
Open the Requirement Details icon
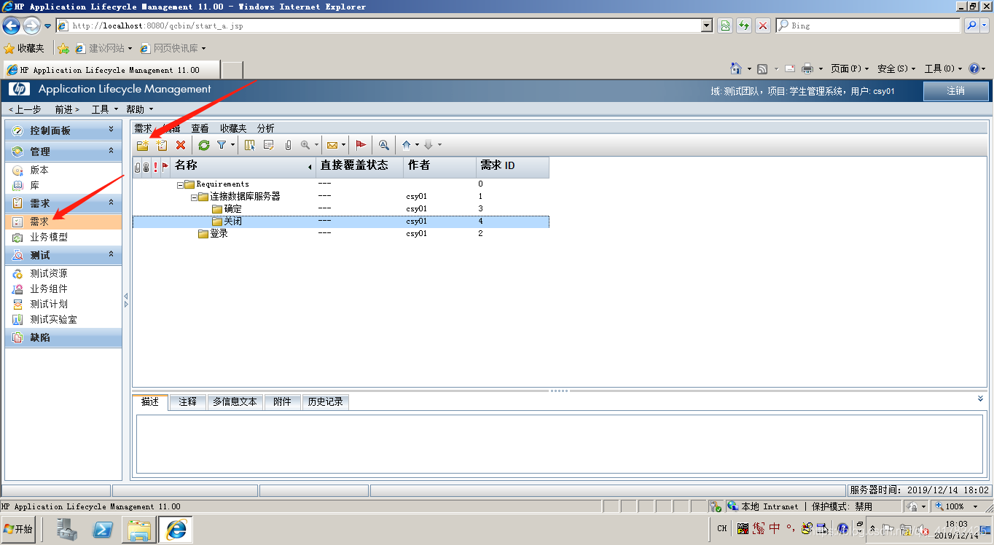[x=269, y=145]
